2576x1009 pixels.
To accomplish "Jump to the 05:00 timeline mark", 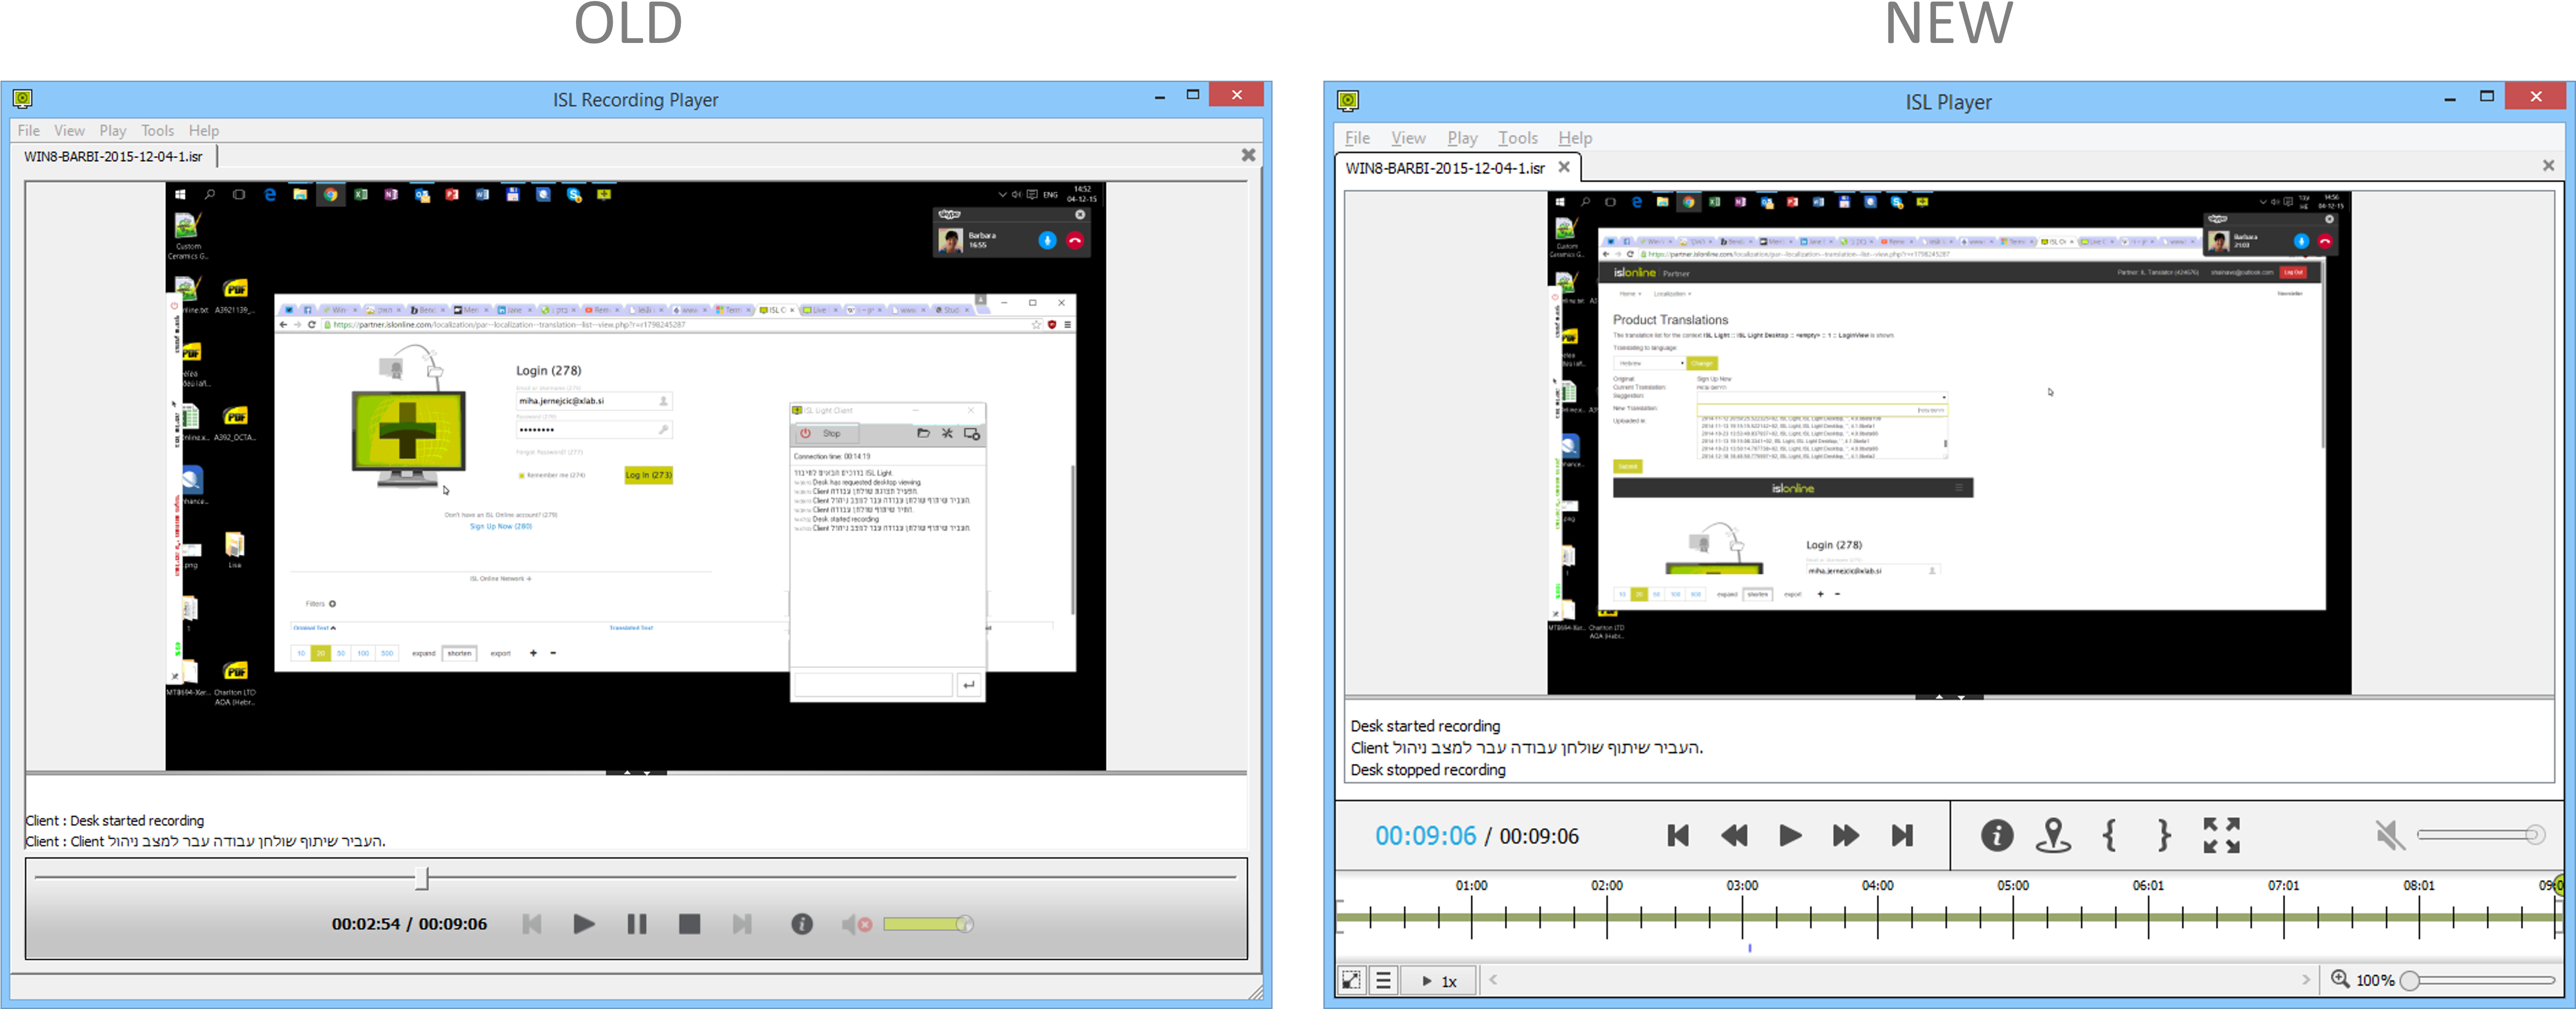I will pyautogui.click(x=2013, y=885).
